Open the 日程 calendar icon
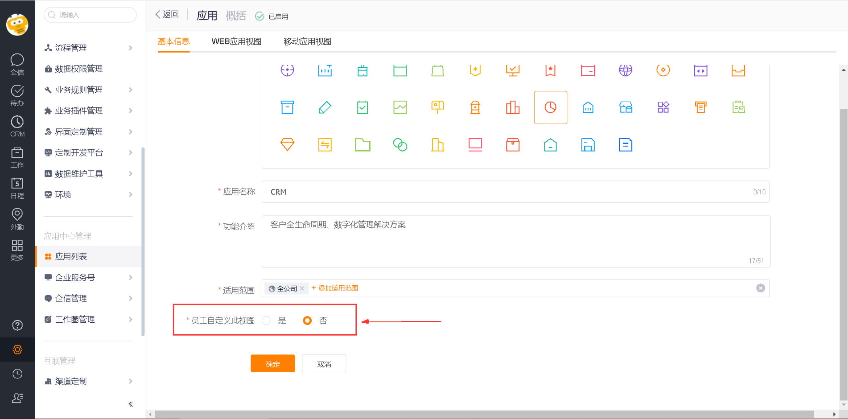This screenshot has width=848, height=419. coord(17,188)
